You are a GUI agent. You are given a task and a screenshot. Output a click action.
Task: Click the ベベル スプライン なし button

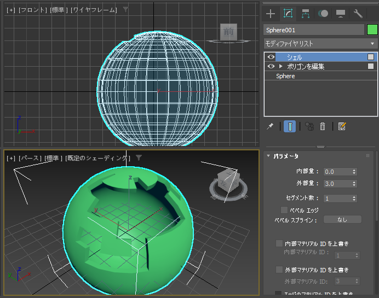pyautogui.click(x=342, y=220)
